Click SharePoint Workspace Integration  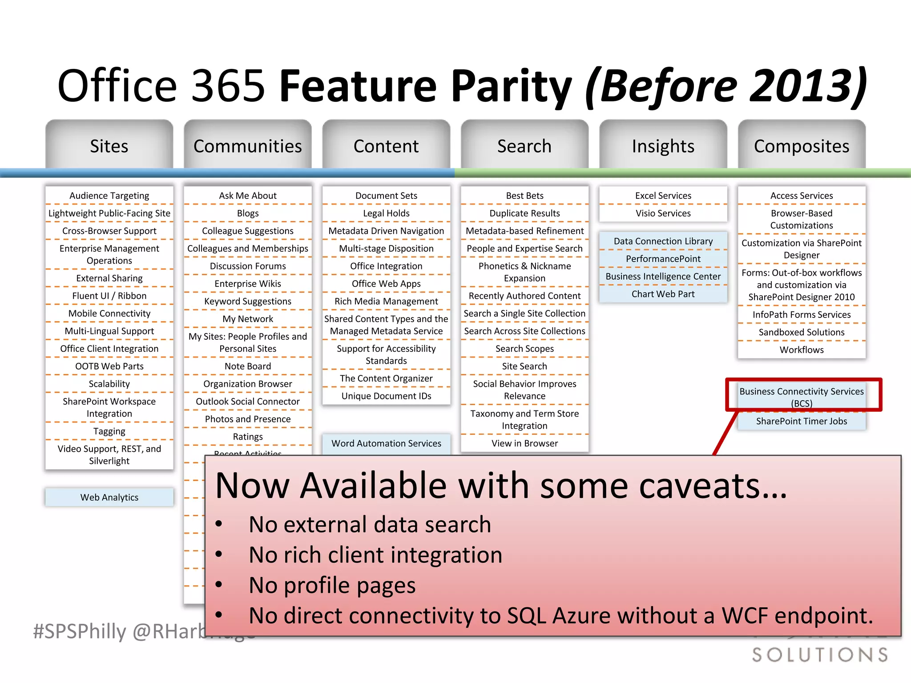(109, 407)
